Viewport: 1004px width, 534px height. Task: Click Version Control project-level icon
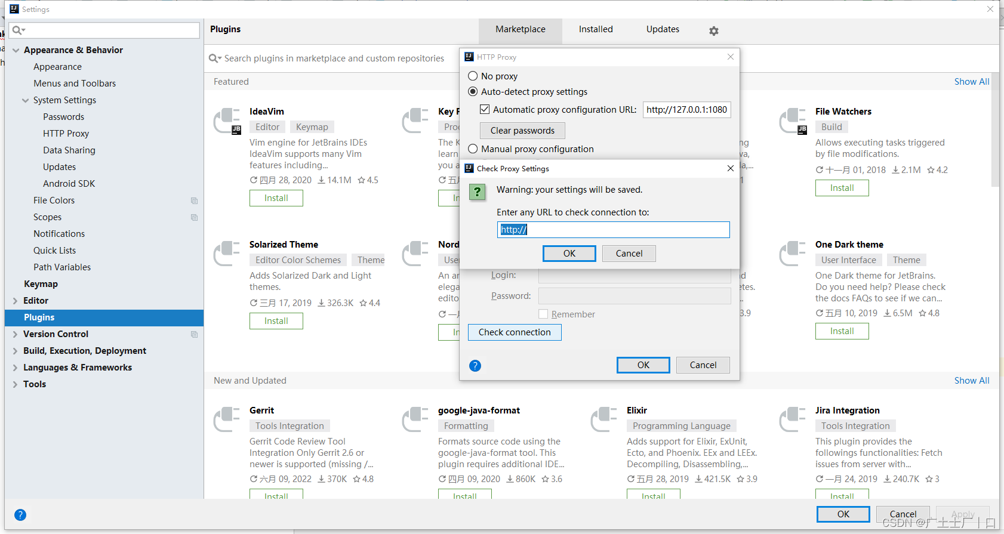[194, 334]
